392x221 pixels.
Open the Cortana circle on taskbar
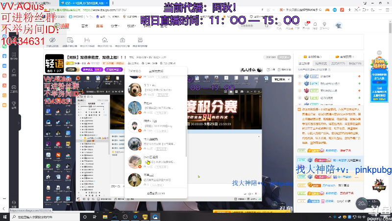click(85, 217)
